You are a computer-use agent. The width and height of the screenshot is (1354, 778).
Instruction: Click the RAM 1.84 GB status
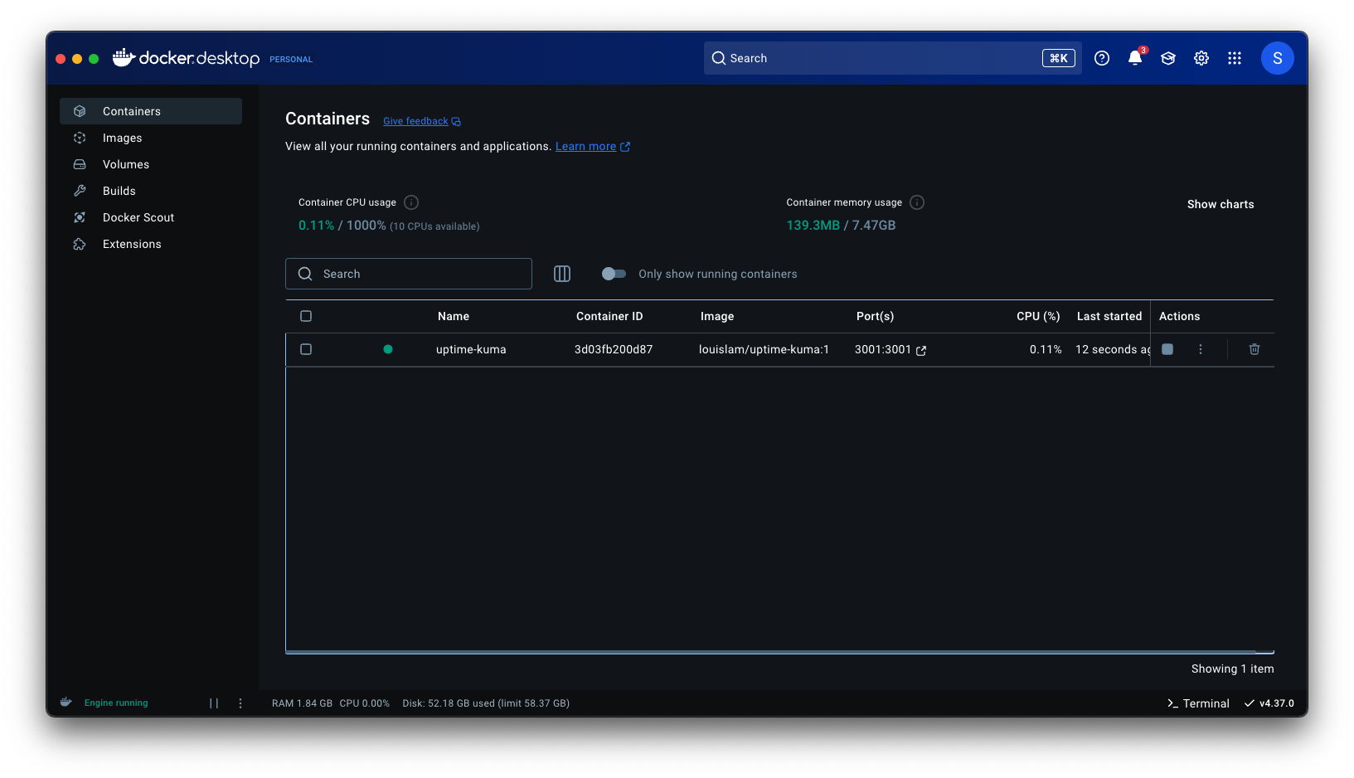click(x=302, y=703)
